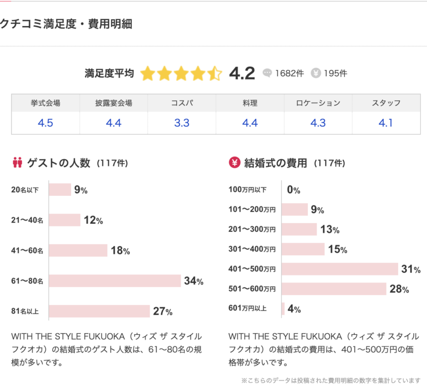Click the speech bubble review count icon

(267, 74)
